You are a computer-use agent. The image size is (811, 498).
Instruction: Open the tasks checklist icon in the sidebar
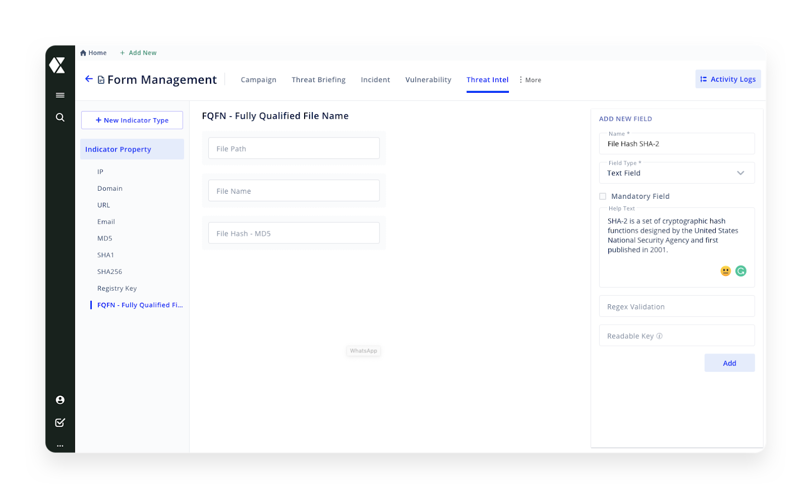coord(60,422)
